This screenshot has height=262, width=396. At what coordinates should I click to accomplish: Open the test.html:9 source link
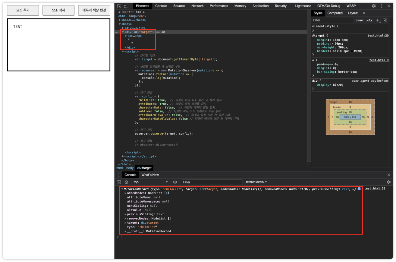point(379,60)
